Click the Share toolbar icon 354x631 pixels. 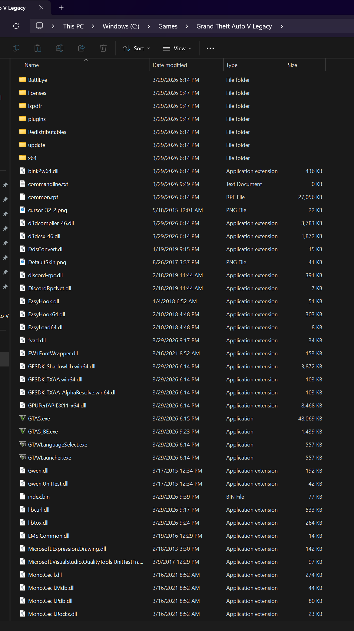click(81, 48)
